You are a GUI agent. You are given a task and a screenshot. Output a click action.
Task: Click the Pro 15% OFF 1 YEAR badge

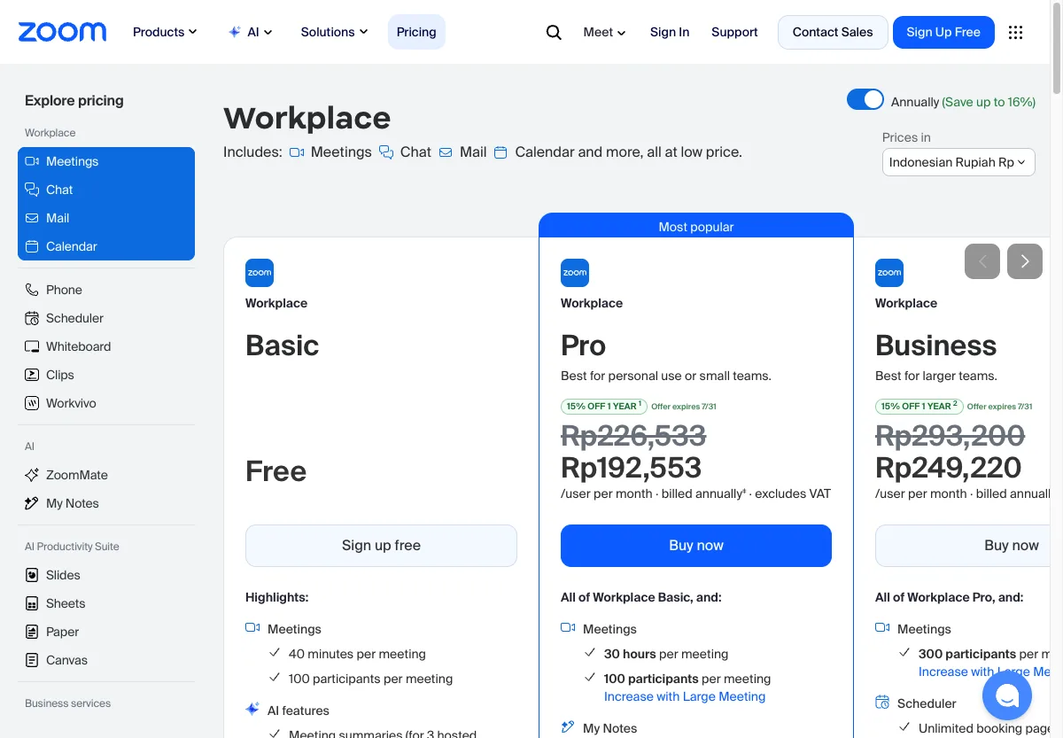click(x=604, y=406)
